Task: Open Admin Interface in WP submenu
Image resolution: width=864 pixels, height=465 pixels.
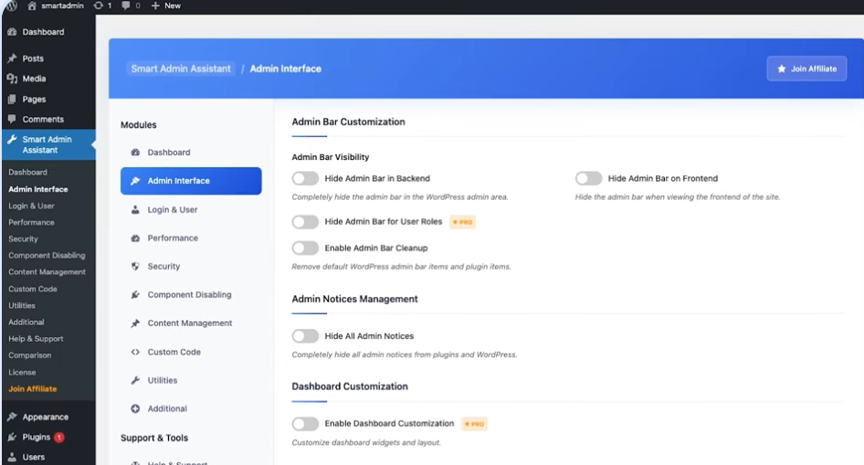Action: coord(38,189)
